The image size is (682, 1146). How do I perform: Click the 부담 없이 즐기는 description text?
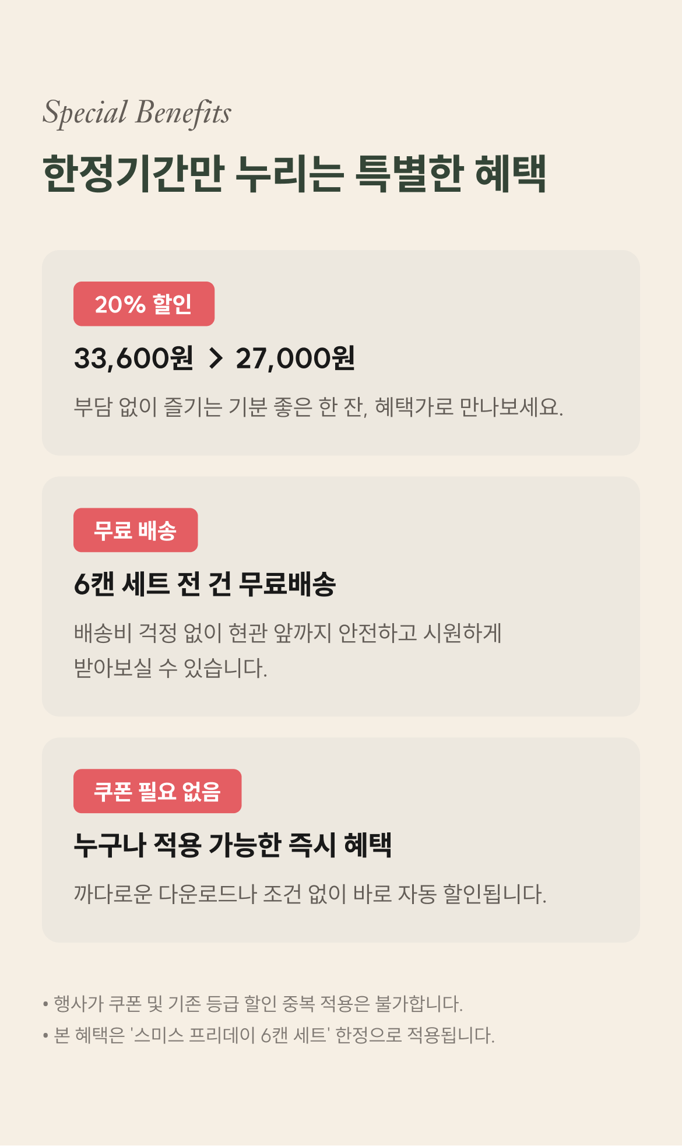pyautogui.click(x=318, y=407)
